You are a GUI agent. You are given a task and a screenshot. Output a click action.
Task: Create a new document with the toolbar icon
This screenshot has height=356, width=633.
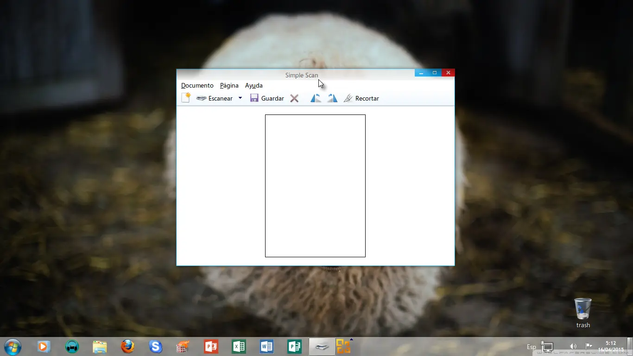pyautogui.click(x=186, y=98)
